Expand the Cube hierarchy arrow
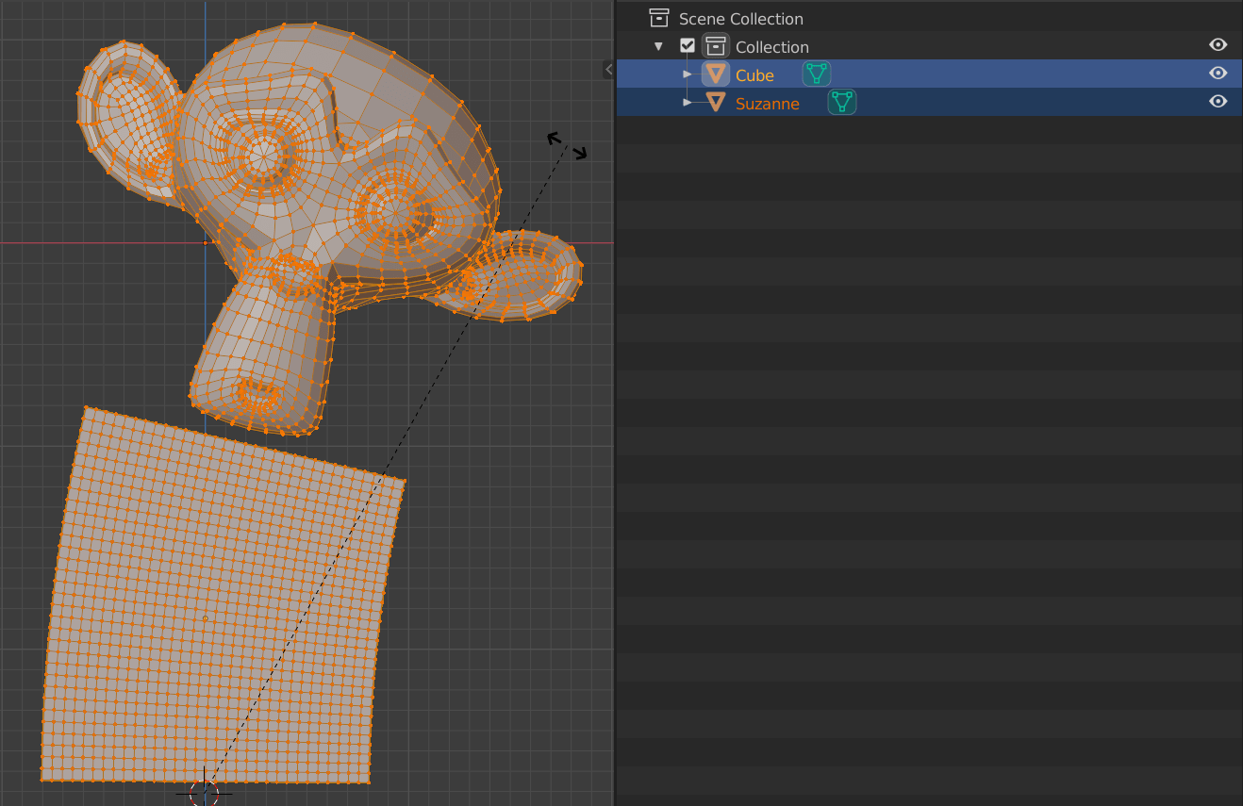The image size is (1243, 806). point(688,74)
